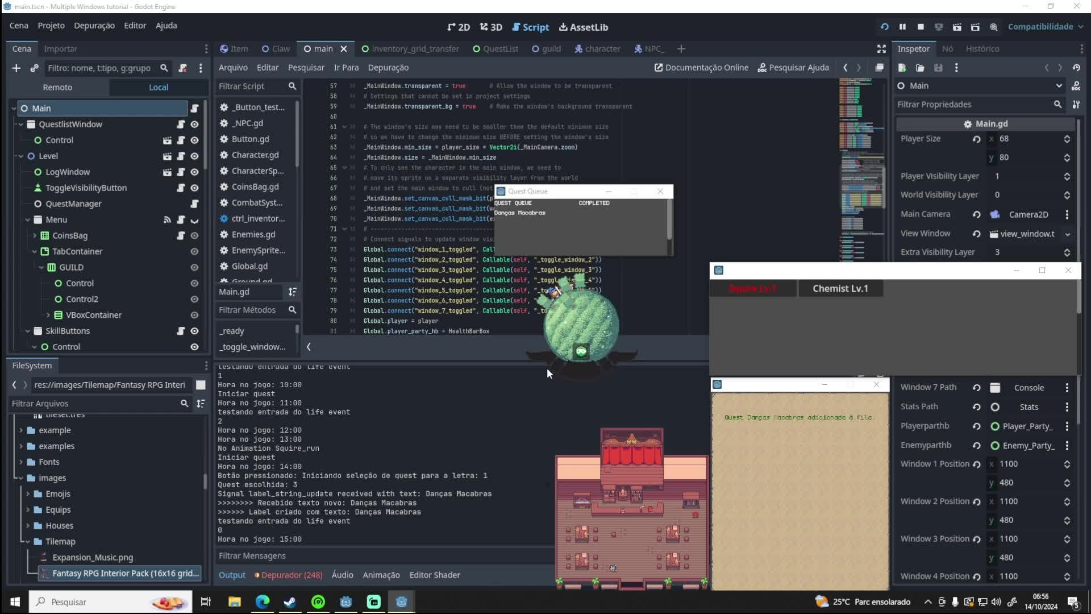Toggle visibility of ToggleVisibilityButton node
The width and height of the screenshot is (1091, 614).
point(194,188)
